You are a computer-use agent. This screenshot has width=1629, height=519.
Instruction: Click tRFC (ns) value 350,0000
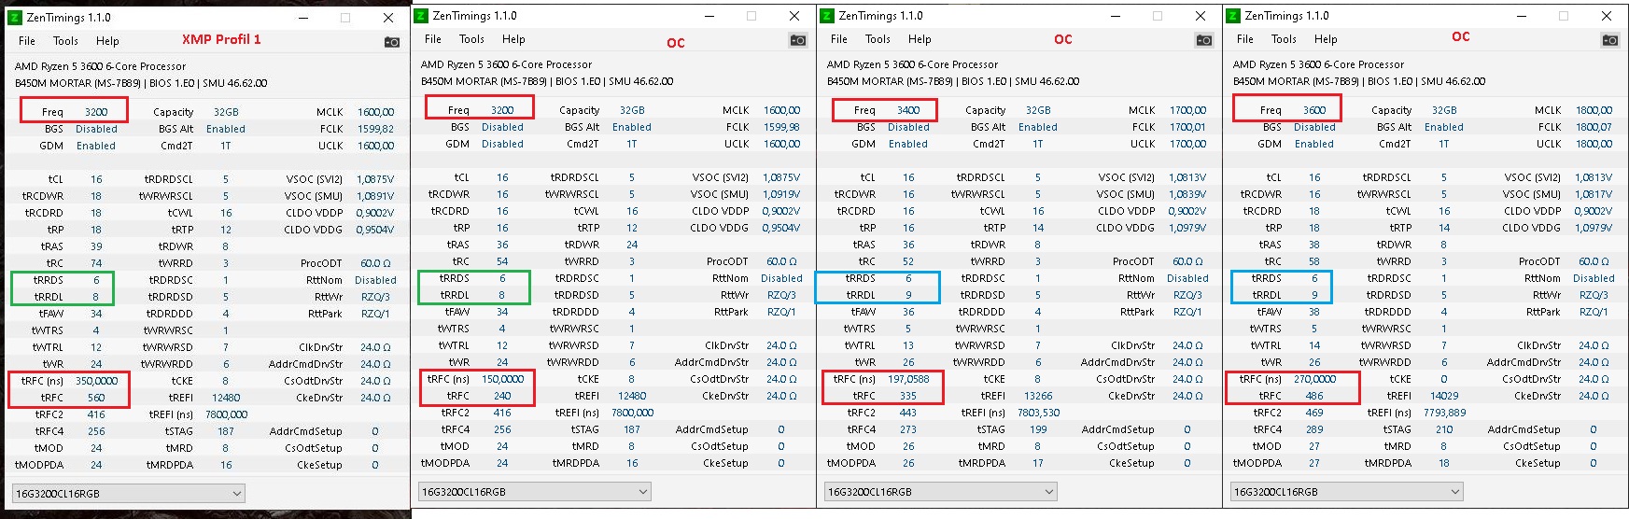[x=96, y=381]
